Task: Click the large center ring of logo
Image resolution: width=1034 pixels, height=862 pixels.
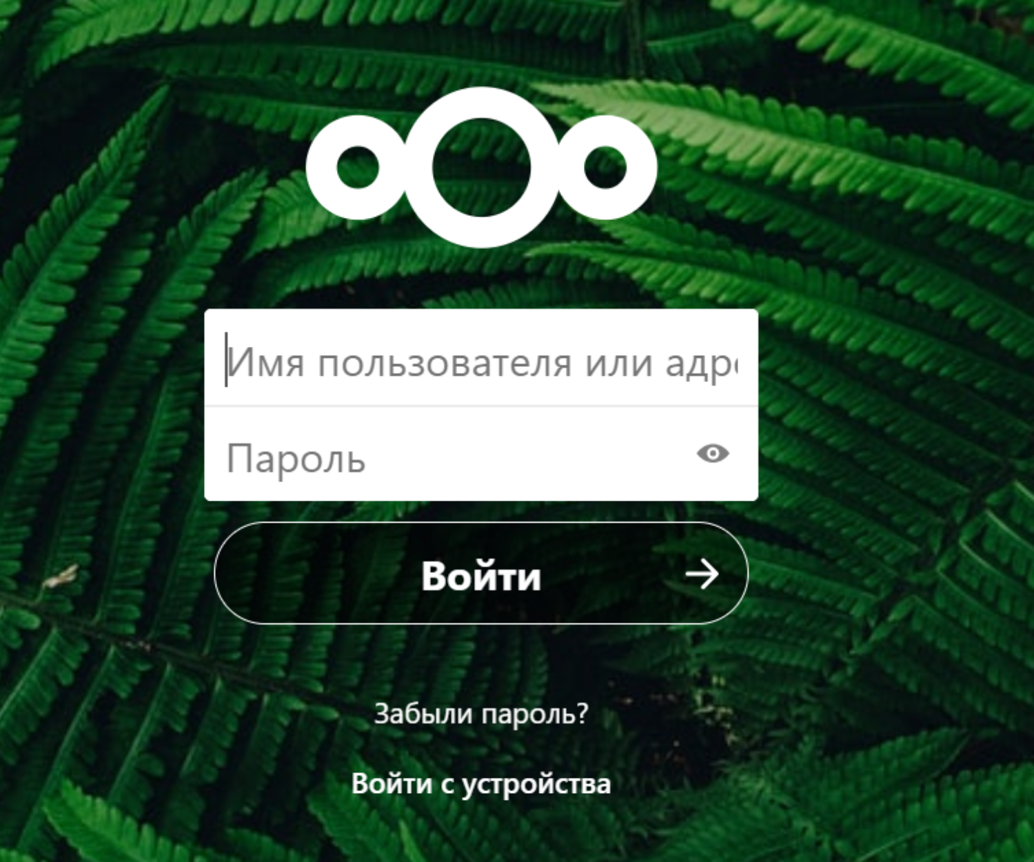Action: click(481, 168)
